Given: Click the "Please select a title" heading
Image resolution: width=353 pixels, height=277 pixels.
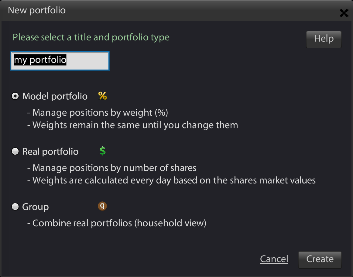Looking at the screenshot, I should pyautogui.click(x=91, y=37).
